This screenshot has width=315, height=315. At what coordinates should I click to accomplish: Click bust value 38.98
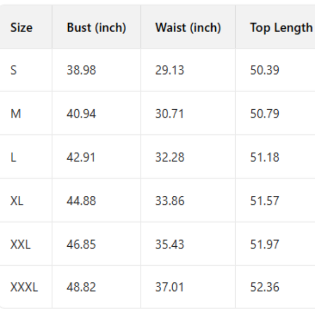81,70
